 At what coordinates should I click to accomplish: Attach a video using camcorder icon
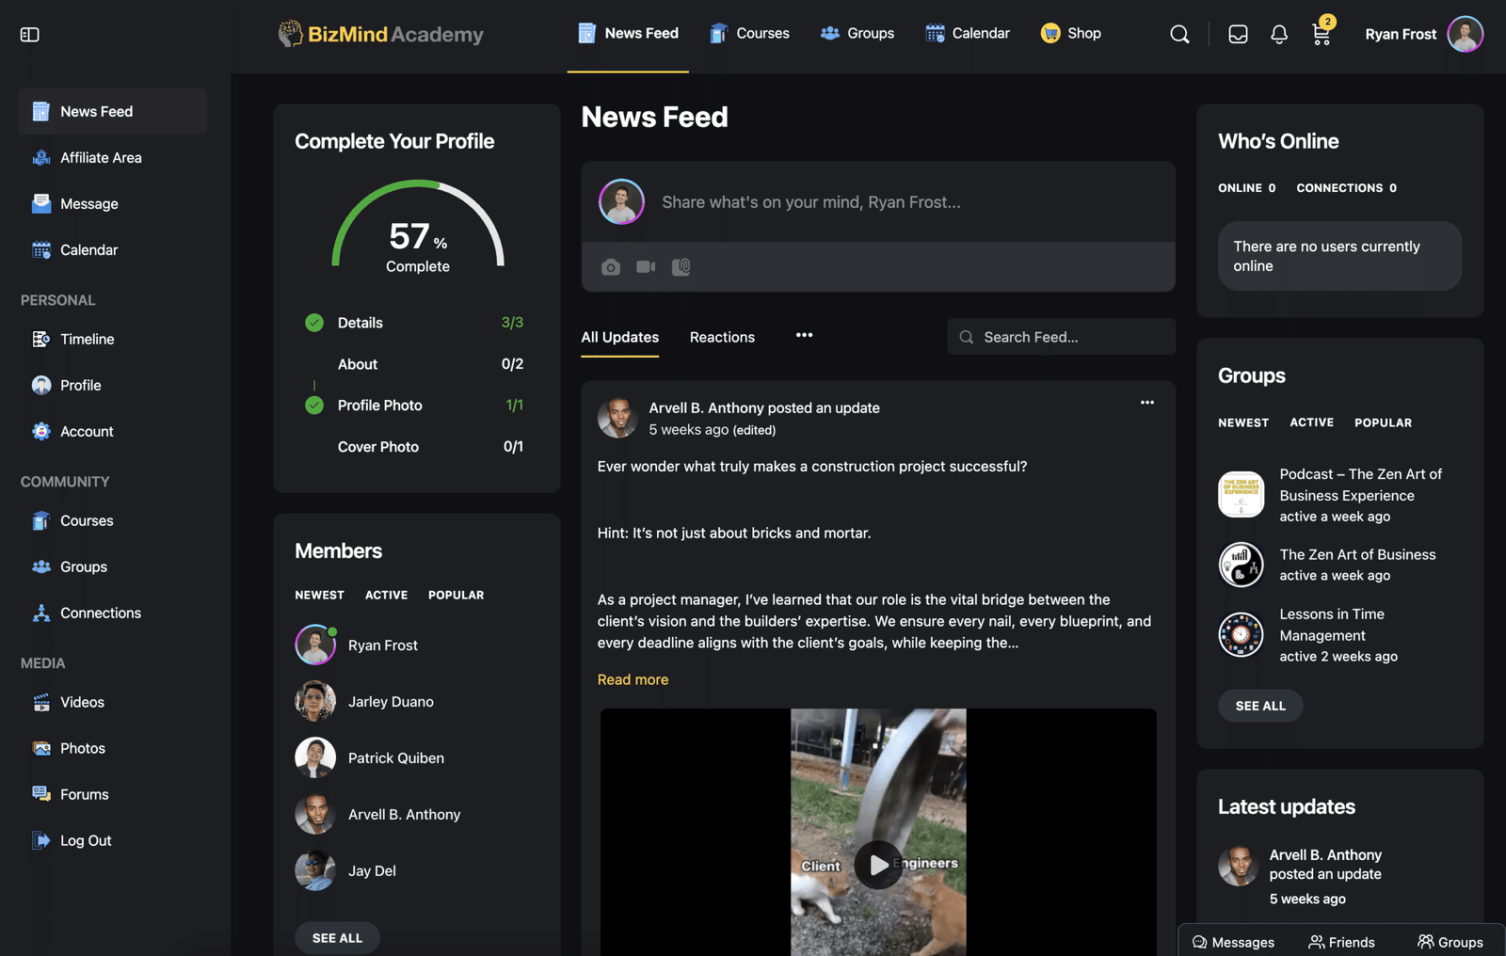(646, 267)
